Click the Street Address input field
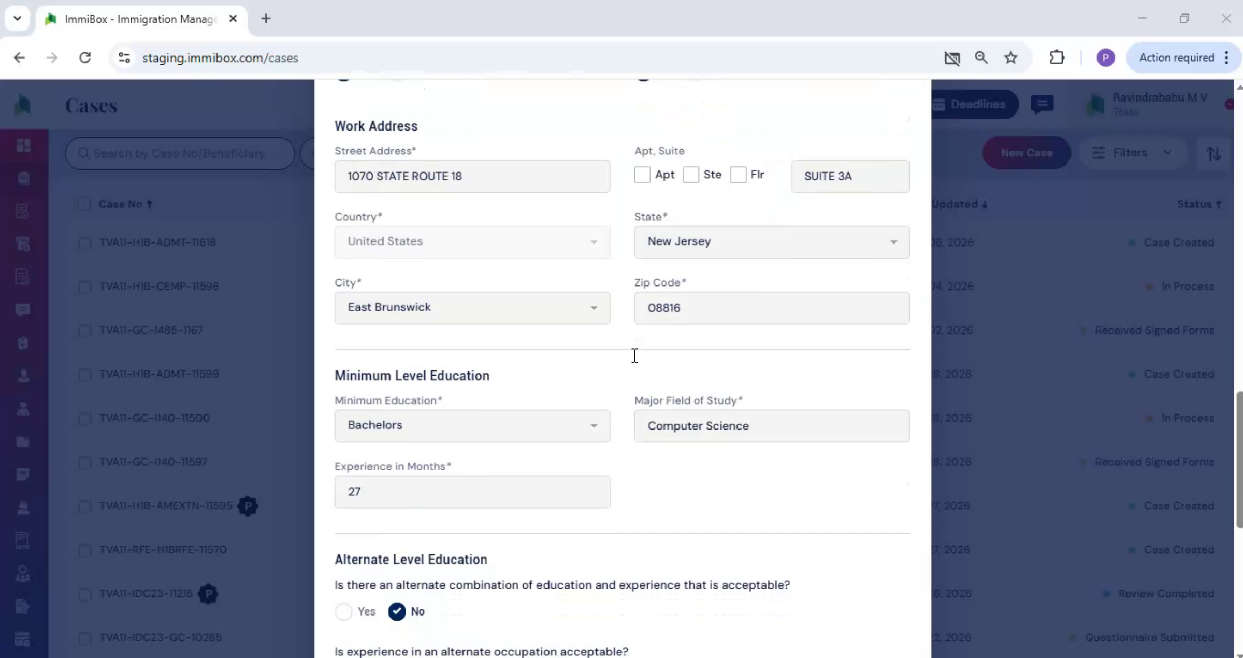The width and height of the screenshot is (1243, 658). tap(472, 176)
